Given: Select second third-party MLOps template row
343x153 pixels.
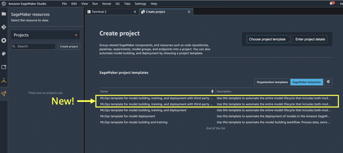Looking at the screenshot, I should (216, 104).
